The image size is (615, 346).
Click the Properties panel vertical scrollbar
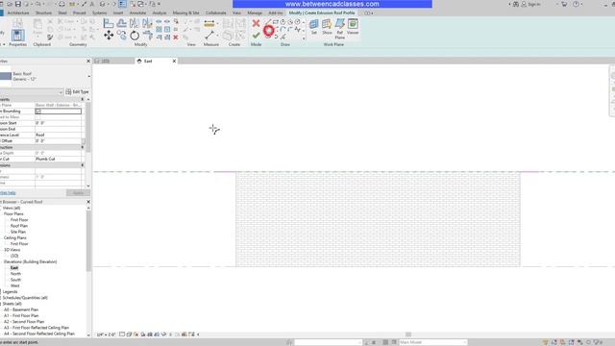pos(87,128)
